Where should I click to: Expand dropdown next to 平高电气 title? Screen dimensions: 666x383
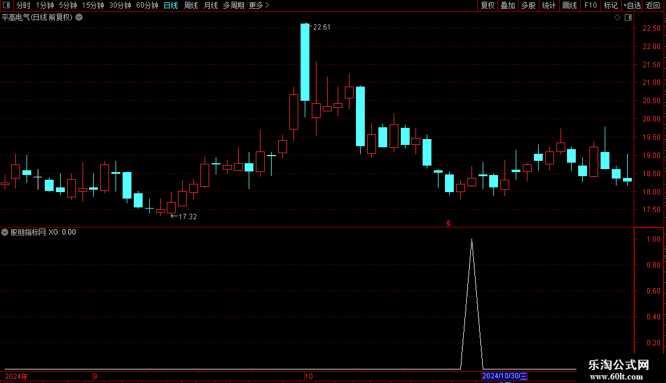pyautogui.click(x=79, y=18)
